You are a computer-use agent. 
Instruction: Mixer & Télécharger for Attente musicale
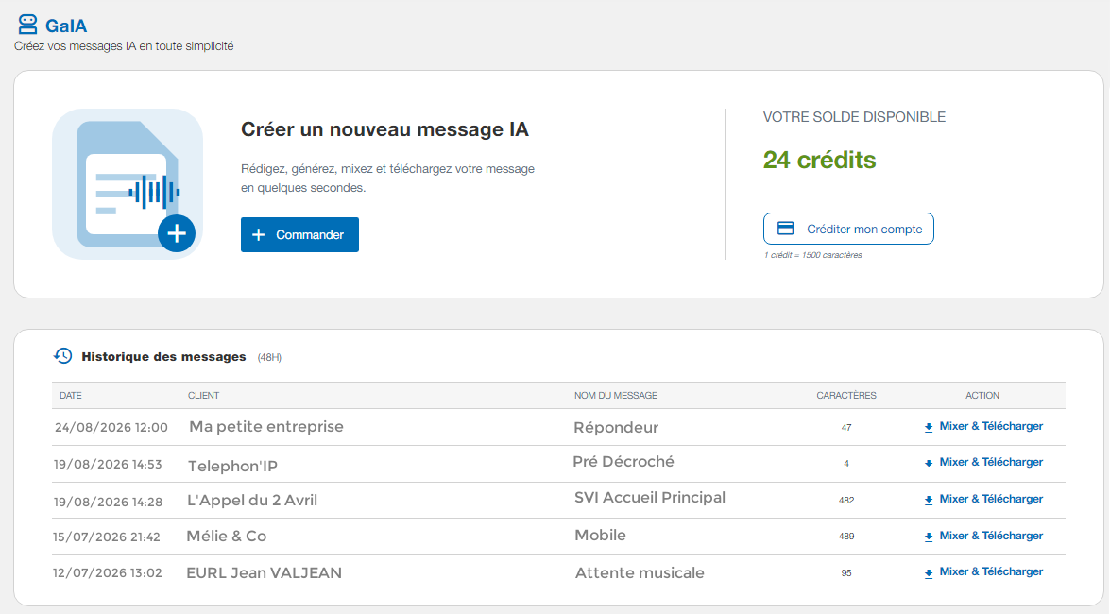pyautogui.click(x=983, y=572)
